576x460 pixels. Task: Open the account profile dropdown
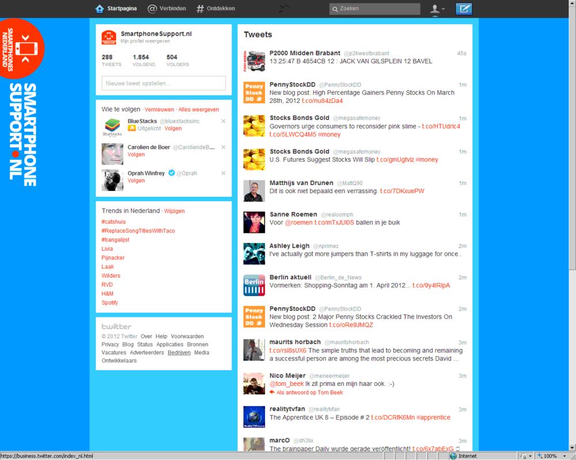437,9
